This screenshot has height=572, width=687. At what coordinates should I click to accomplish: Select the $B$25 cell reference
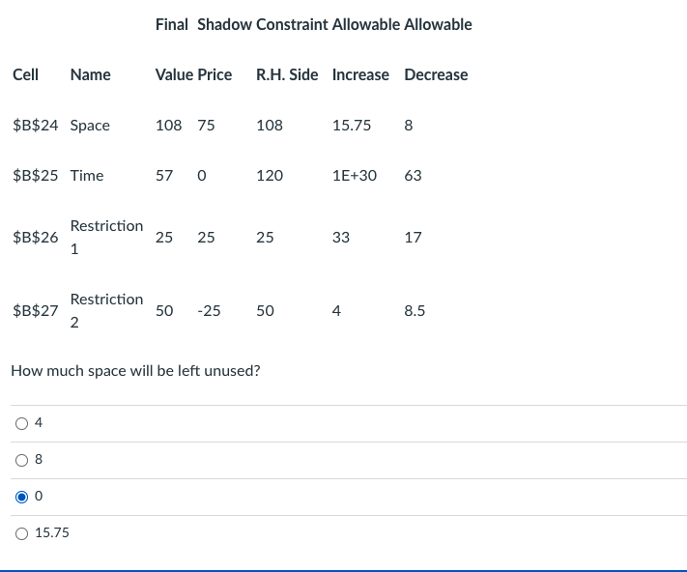[35, 175]
